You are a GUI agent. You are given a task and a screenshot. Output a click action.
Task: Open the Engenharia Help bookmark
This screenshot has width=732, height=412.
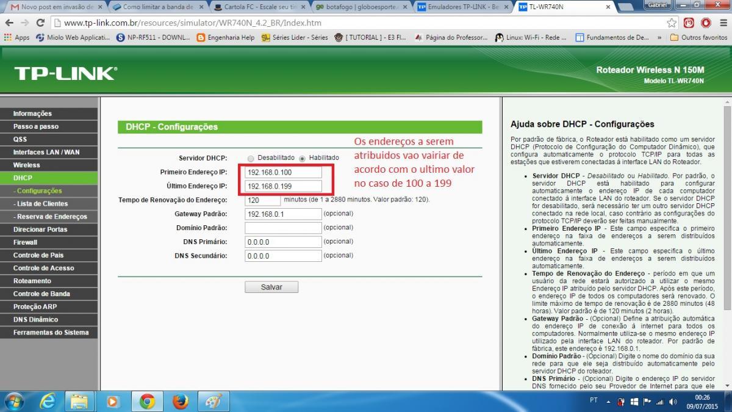coord(226,37)
